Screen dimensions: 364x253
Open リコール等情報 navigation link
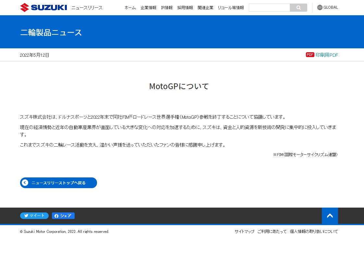click(x=231, y=8)
